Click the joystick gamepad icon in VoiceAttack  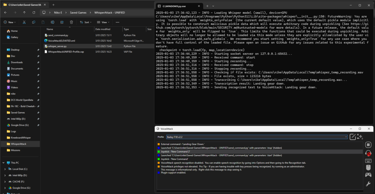click(368, 175)
